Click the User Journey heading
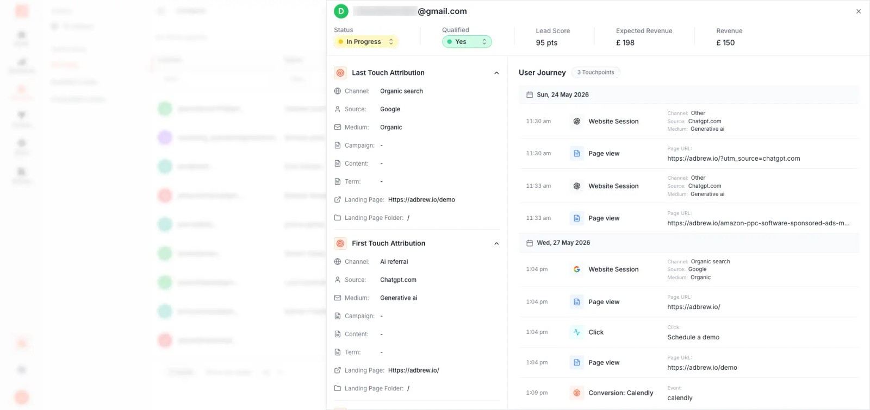 tap(542, 73)
